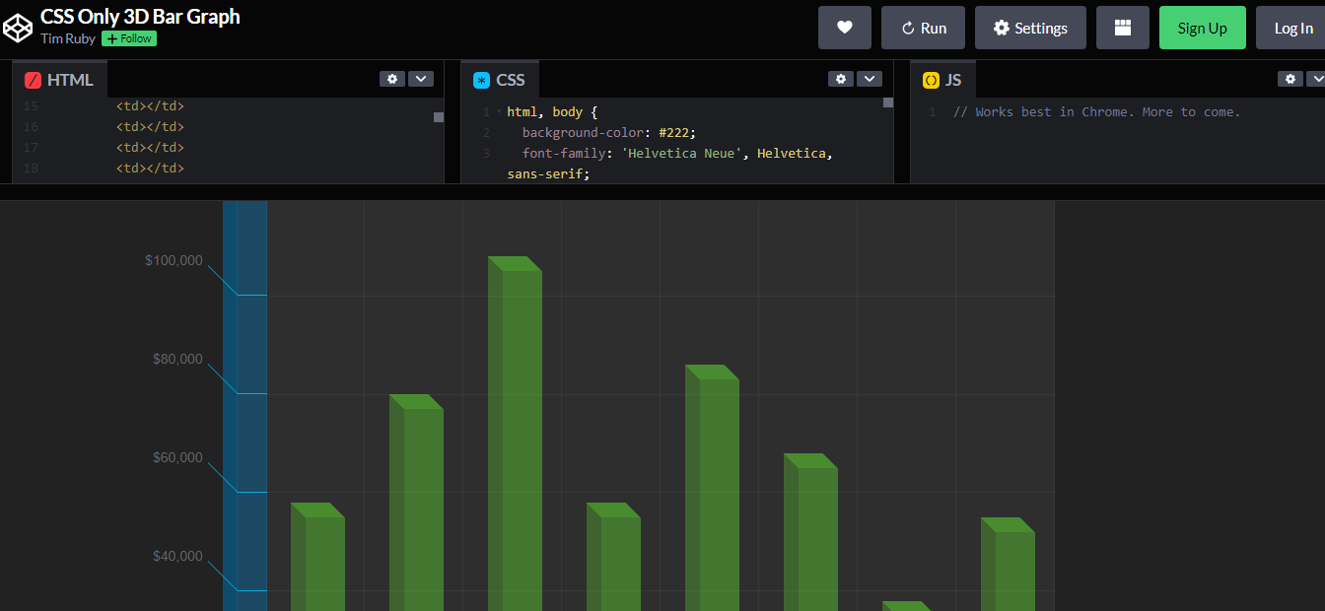
Task: Click the $100,000 axis label
Action: click(x=174, y=260)
